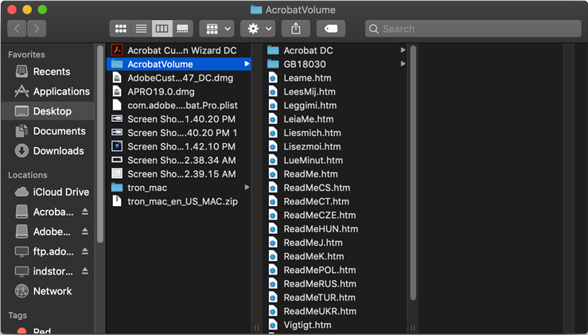
Task: Select Liesmich.htm file icon
Action: (x=273, y=133)
